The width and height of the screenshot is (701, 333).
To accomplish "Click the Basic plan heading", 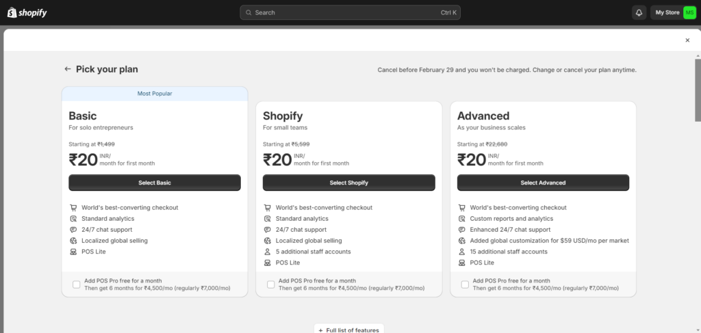I will coord(83,116).
